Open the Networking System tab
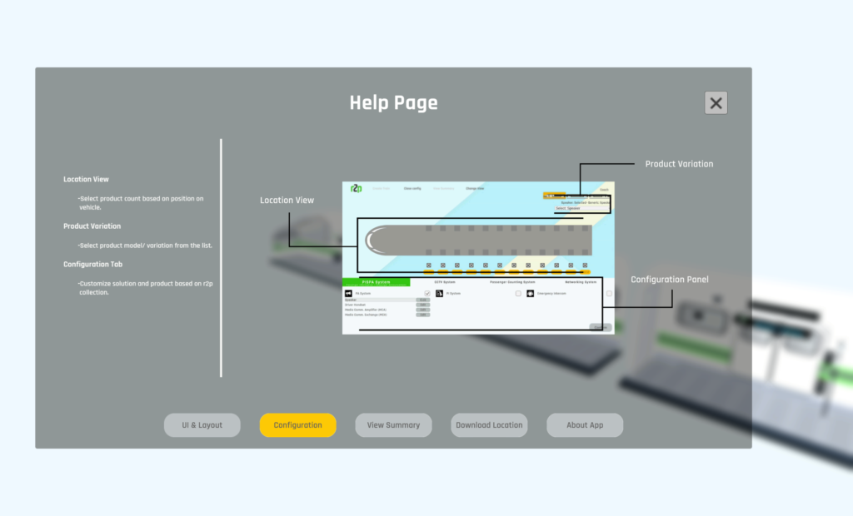Viewport: 853px width, 516px height. pyautogui.click(x=581, y=281)
